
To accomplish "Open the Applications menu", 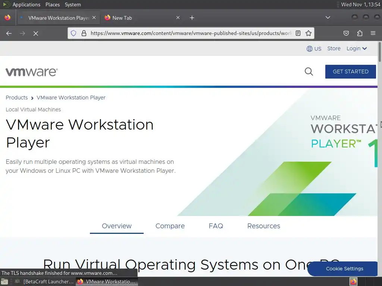I will [26, 4].
